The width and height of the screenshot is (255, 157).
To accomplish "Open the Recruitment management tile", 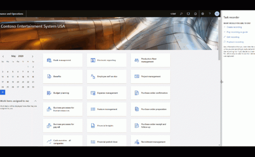I will coord(150,141).
